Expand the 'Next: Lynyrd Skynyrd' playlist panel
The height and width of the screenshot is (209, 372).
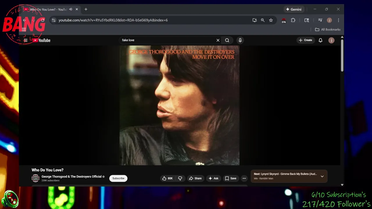coord(322,176)
